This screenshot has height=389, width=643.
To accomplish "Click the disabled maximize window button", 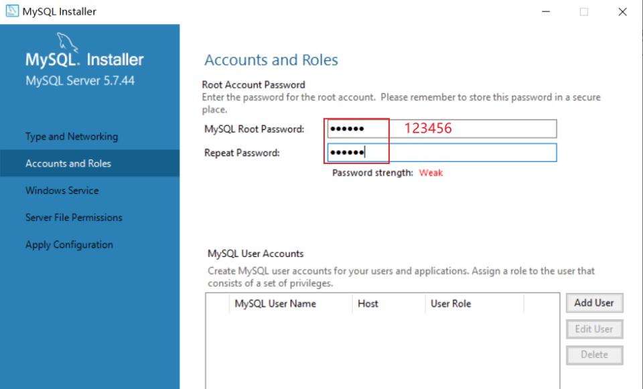I will 584,11.
